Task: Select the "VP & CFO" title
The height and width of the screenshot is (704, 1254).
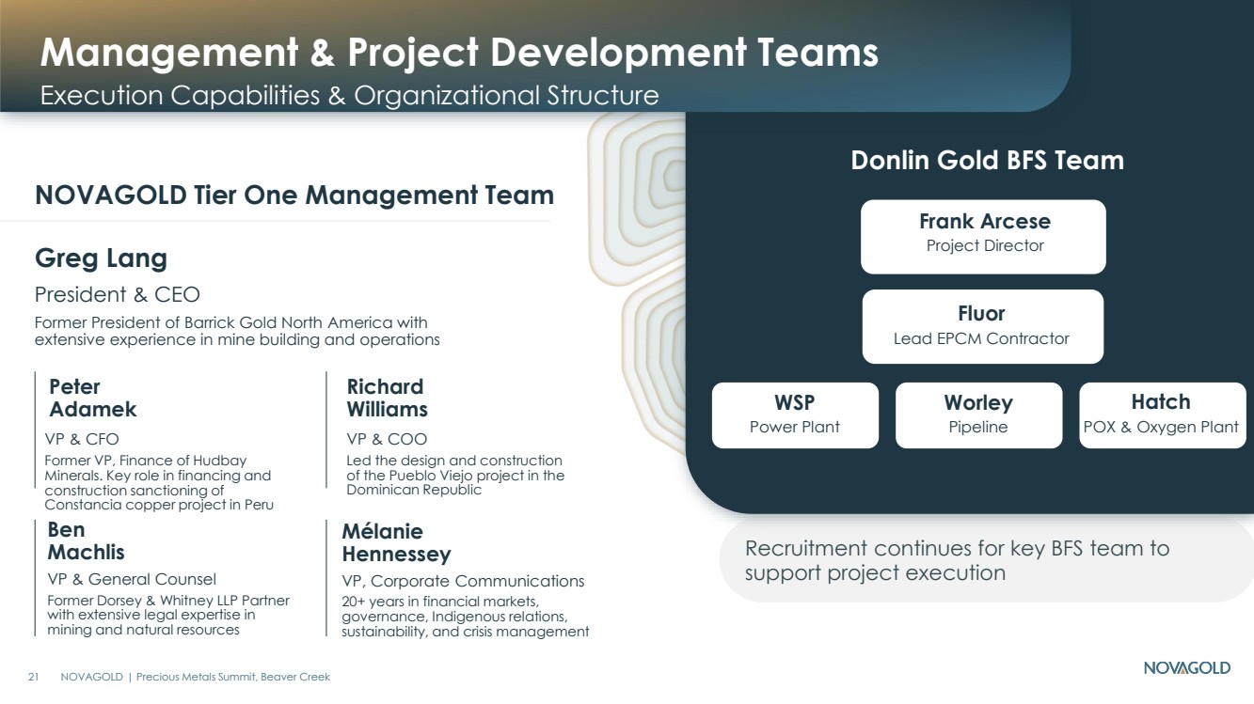Action: [x=82, y=439]
